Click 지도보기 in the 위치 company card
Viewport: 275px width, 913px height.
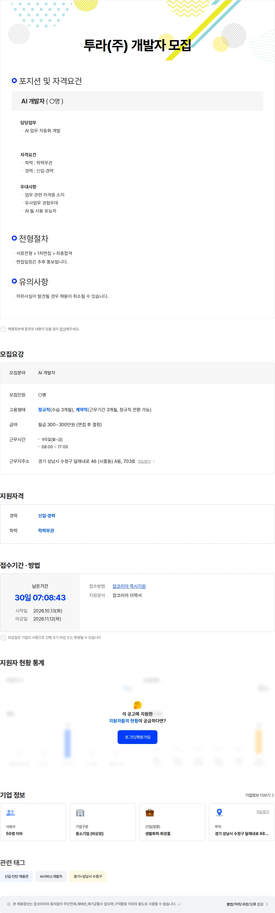pyautogui.click(x=263, y=812)
